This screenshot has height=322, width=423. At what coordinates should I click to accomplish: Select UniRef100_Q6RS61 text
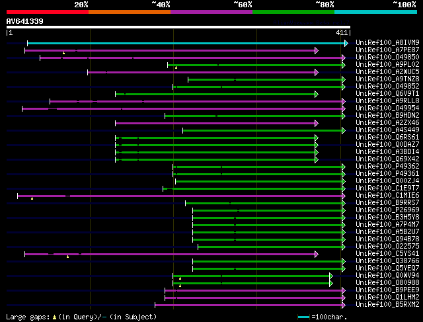point(387,138)
